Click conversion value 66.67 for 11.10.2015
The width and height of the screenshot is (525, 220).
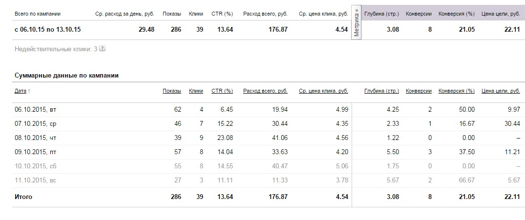coord(467,180)
